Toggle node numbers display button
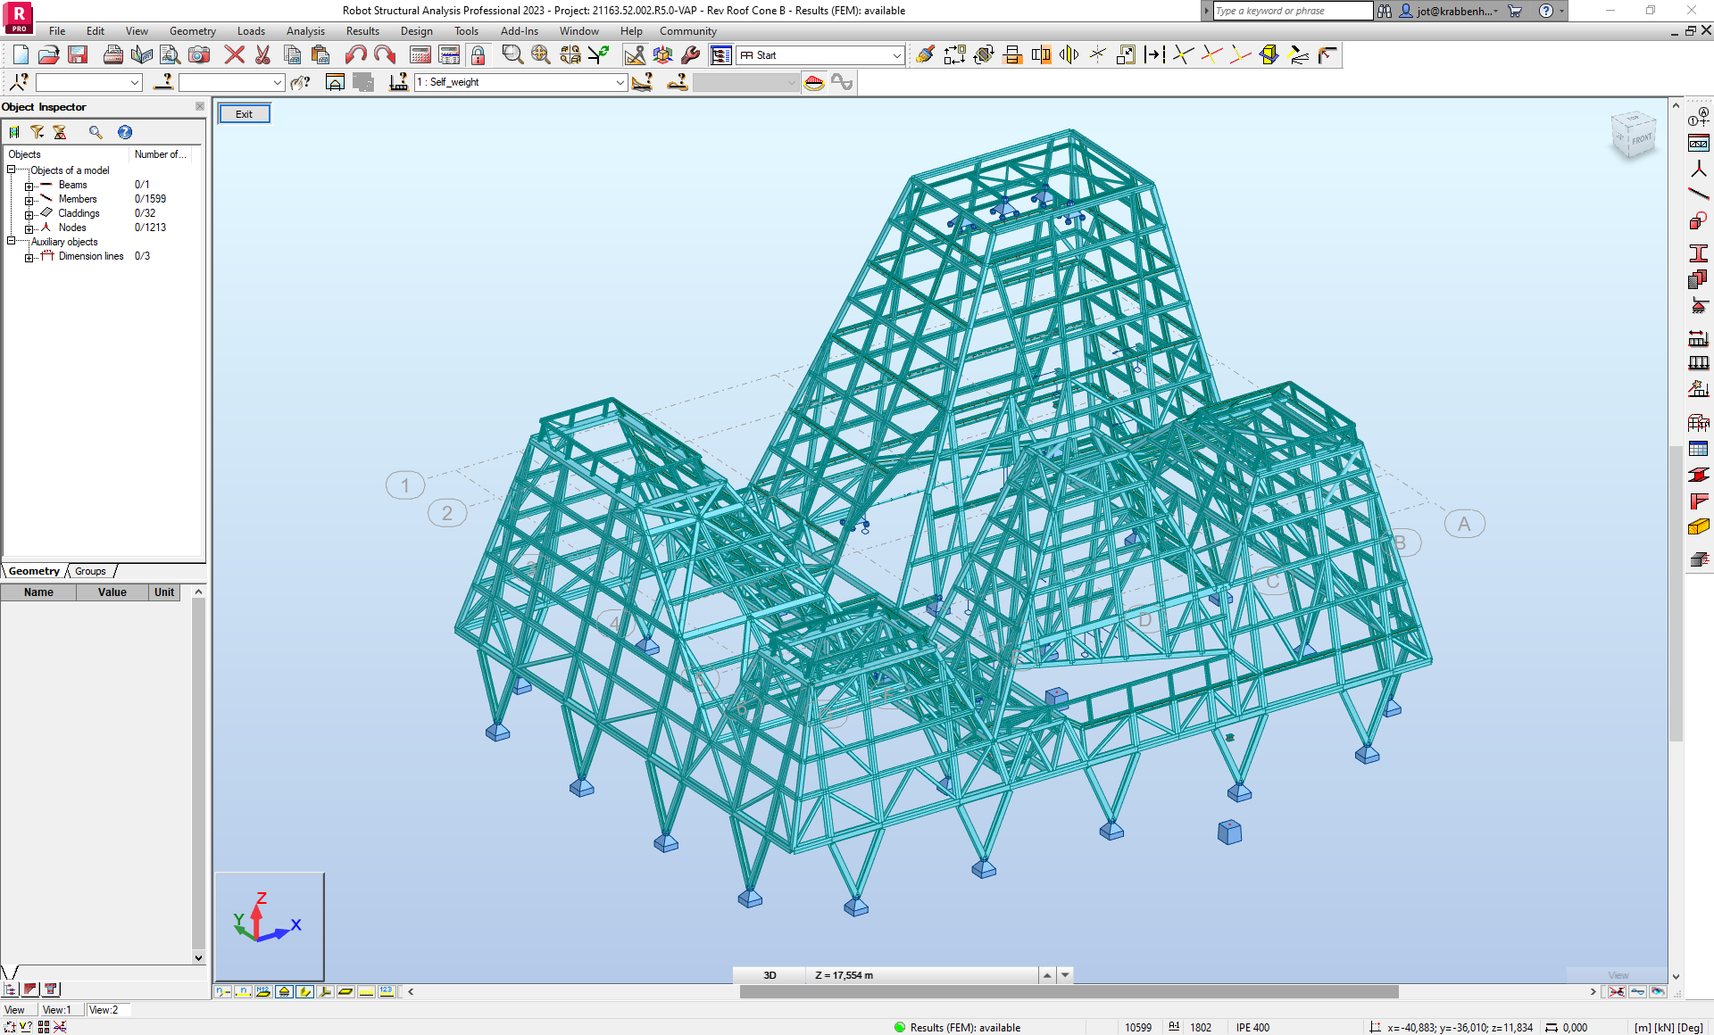 coord(222,991)
